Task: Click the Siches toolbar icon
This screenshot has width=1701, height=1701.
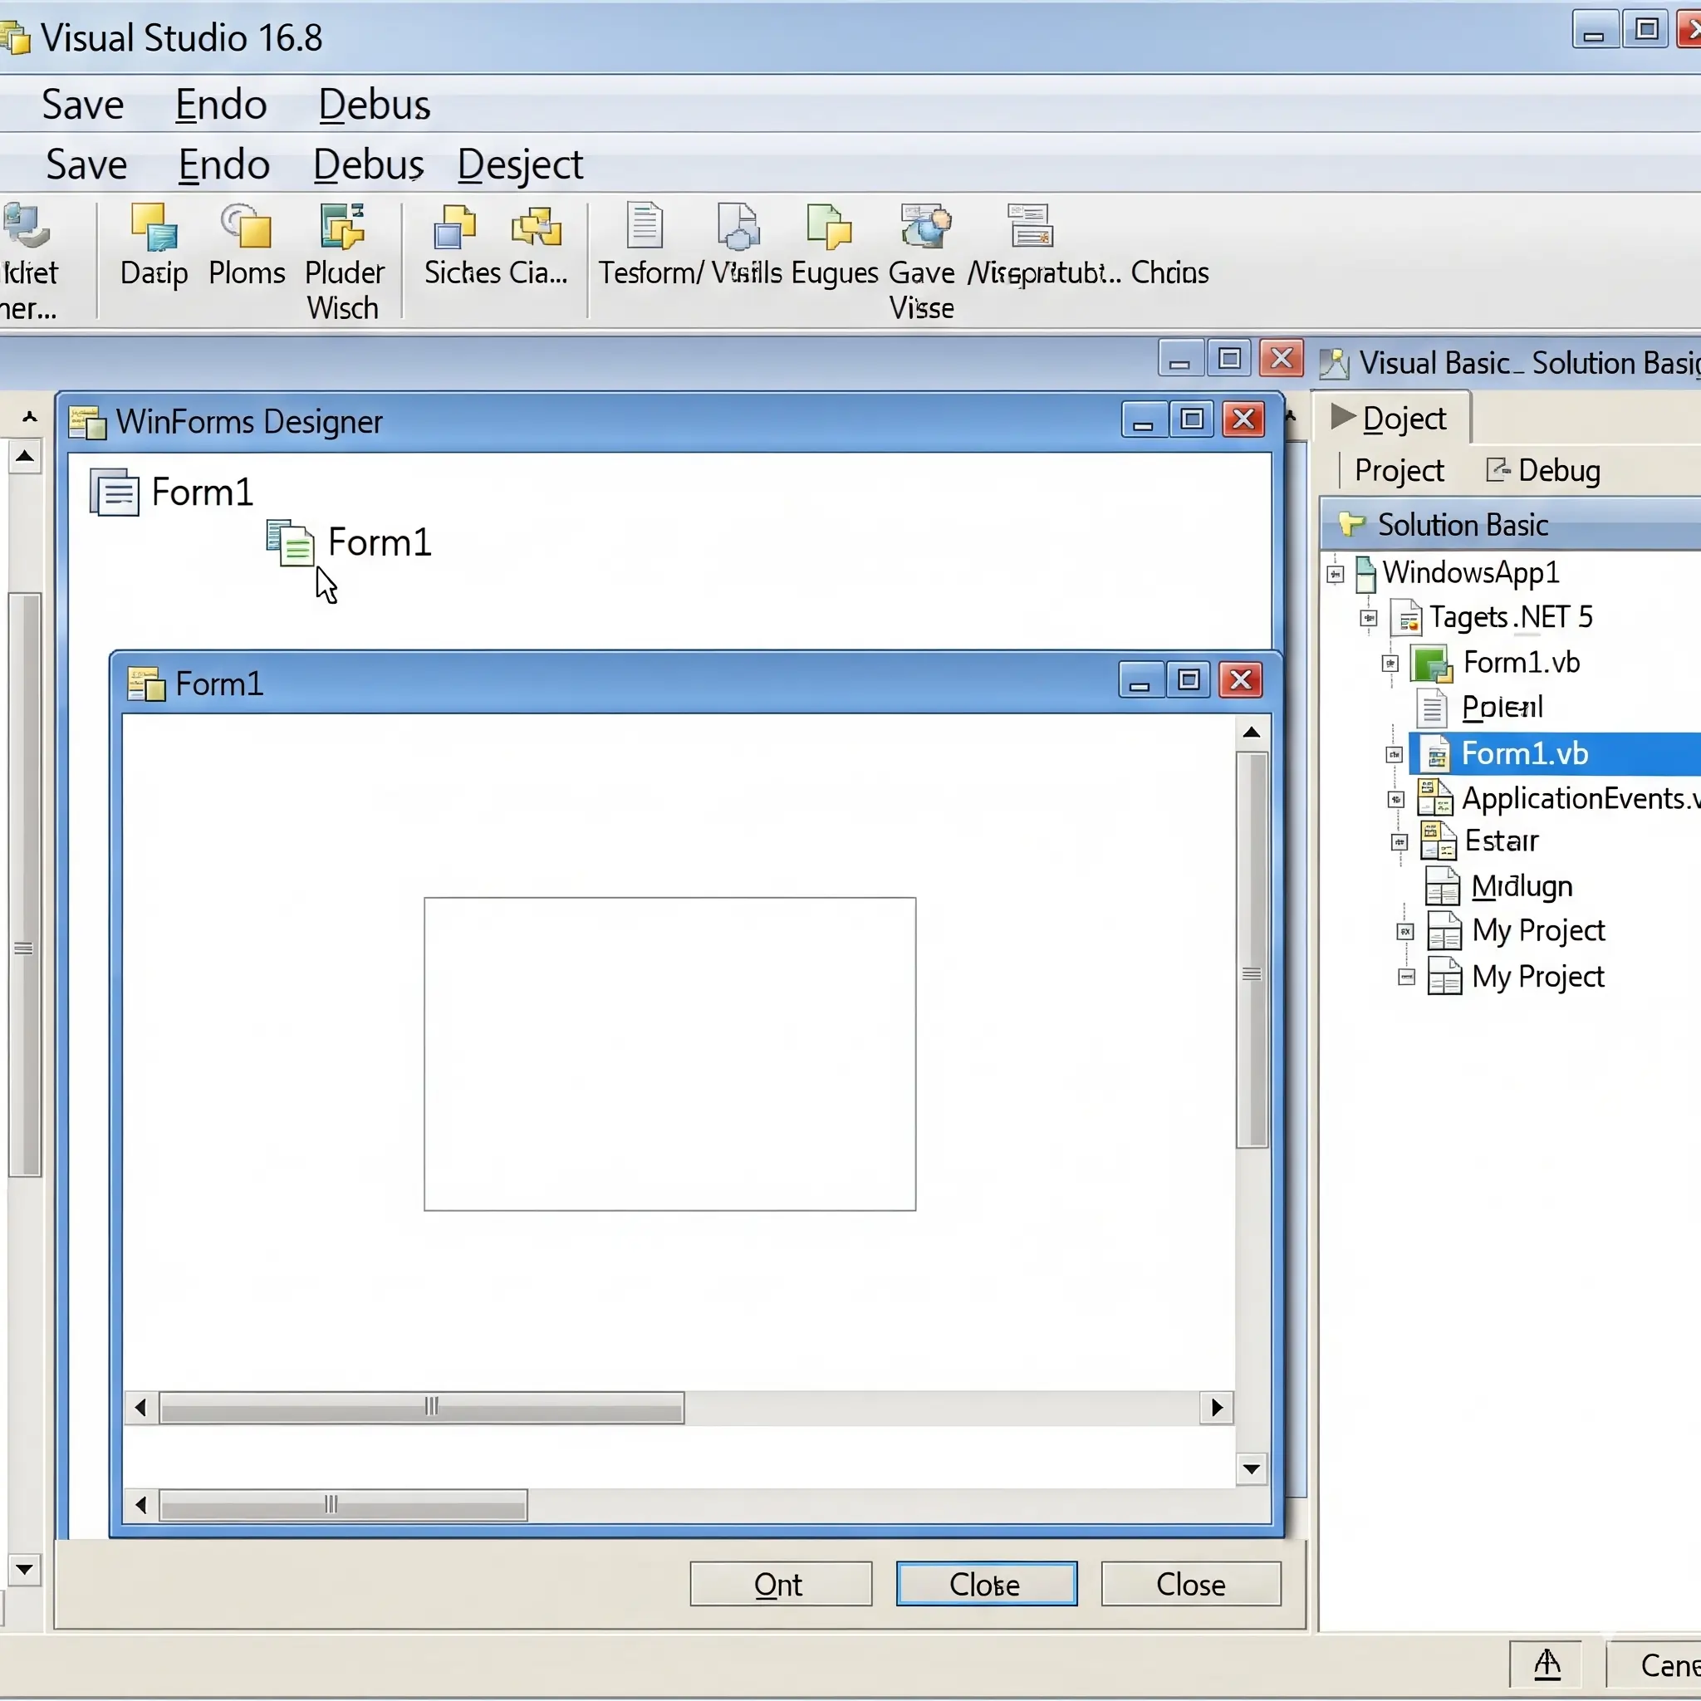Action: (453, 226)
